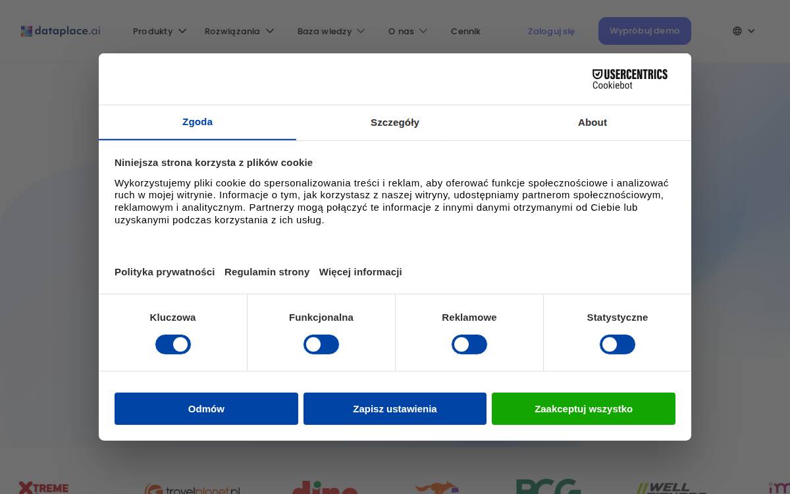
Task: Open the Więcej informacji link
Action: click(x=361, y=272)
